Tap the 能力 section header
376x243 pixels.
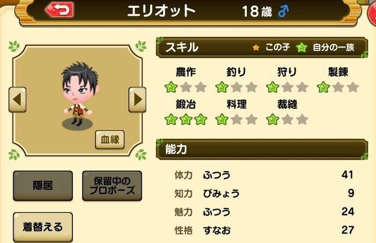[x=262, y=149]
